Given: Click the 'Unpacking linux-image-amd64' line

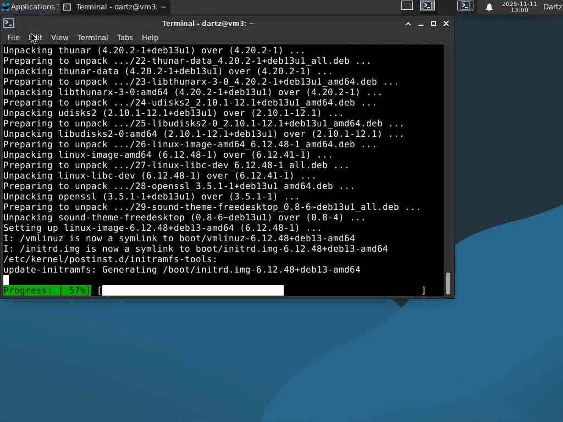Looking at the screenshot, I should (168, 154).
